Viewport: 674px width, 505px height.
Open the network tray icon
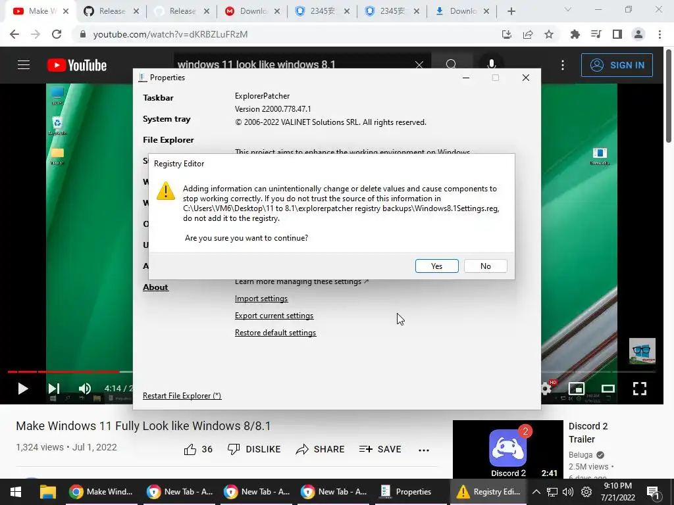pyautogui.click(x=552, y=492)
